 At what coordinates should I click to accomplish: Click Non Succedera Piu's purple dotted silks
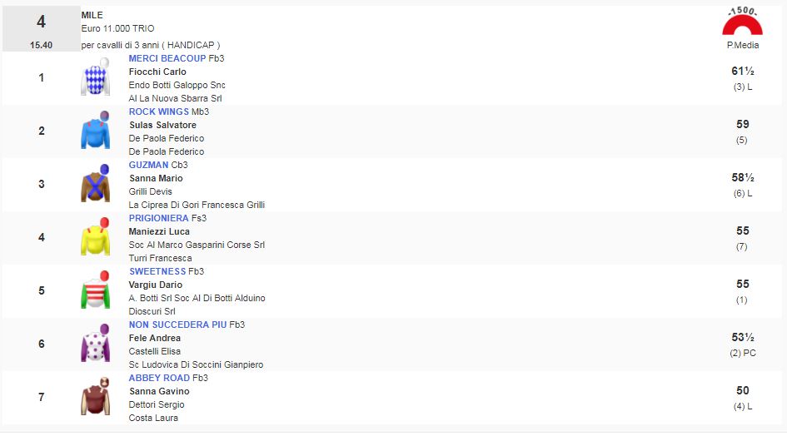pyautogui.click(x=95, y=344)
